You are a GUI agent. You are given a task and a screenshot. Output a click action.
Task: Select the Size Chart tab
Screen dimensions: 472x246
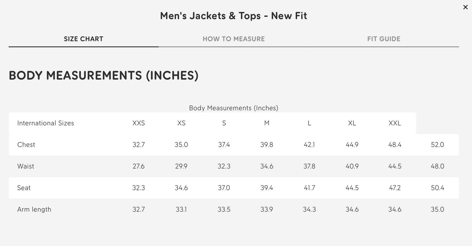83,39
